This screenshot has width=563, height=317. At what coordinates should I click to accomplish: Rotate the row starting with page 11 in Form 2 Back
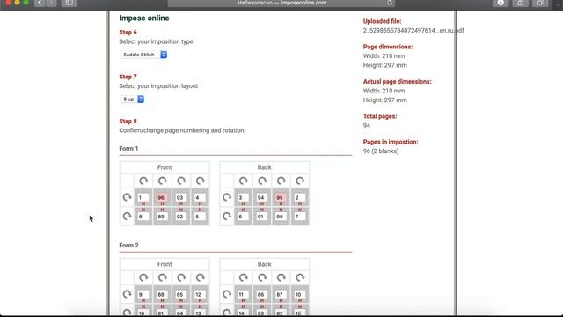coord(227,294)
